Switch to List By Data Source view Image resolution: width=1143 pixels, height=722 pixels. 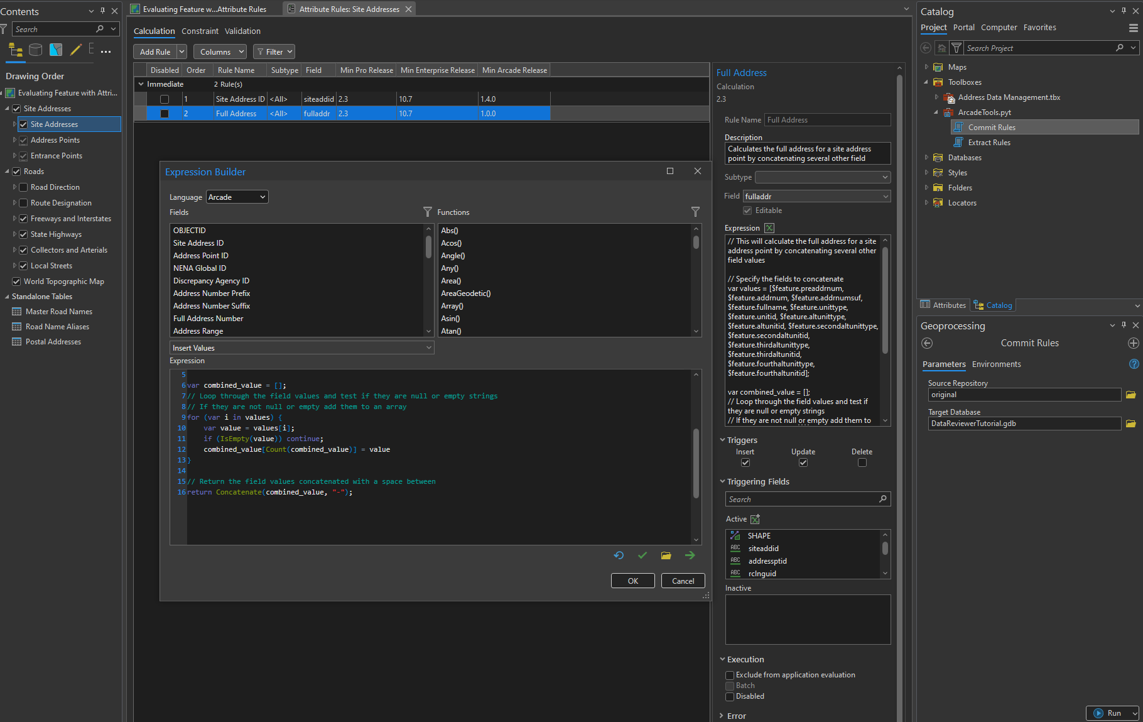point(35,50)
